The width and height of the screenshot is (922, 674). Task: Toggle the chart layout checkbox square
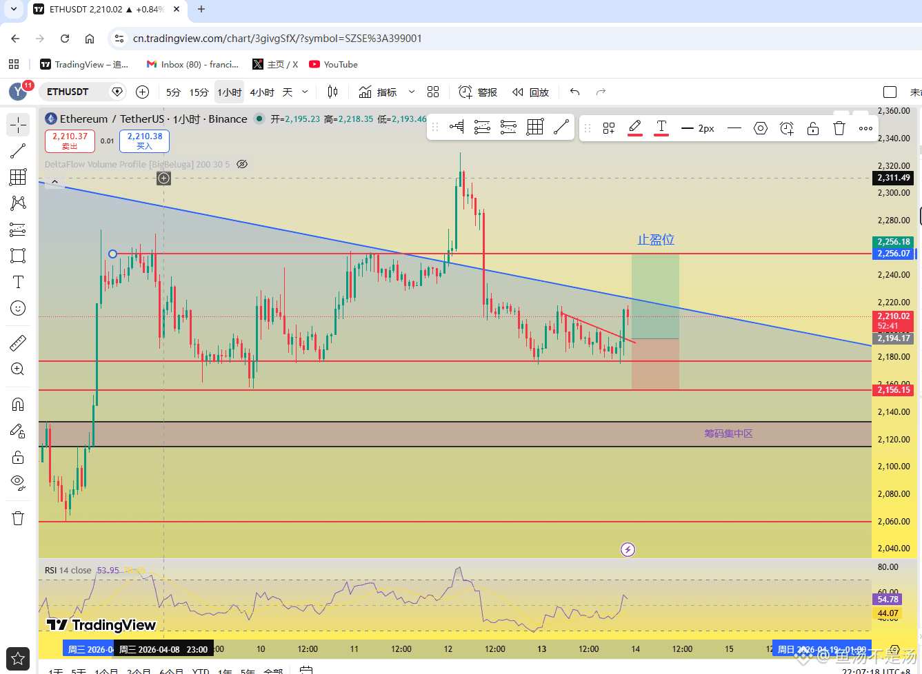click(x=890, y=92)
